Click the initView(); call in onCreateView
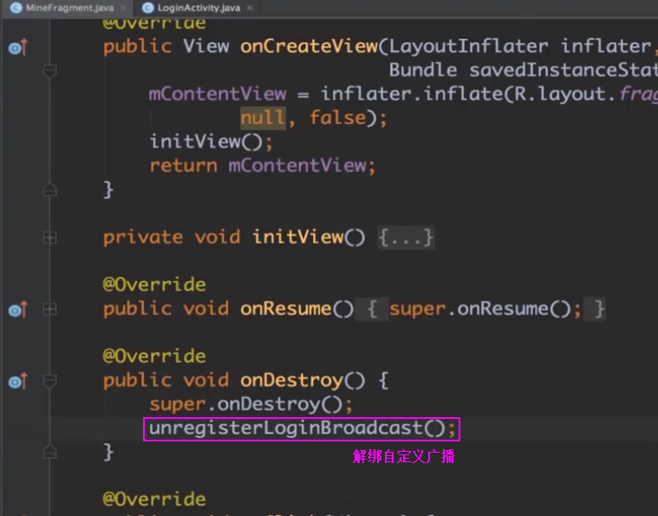 tap(211, 141)
